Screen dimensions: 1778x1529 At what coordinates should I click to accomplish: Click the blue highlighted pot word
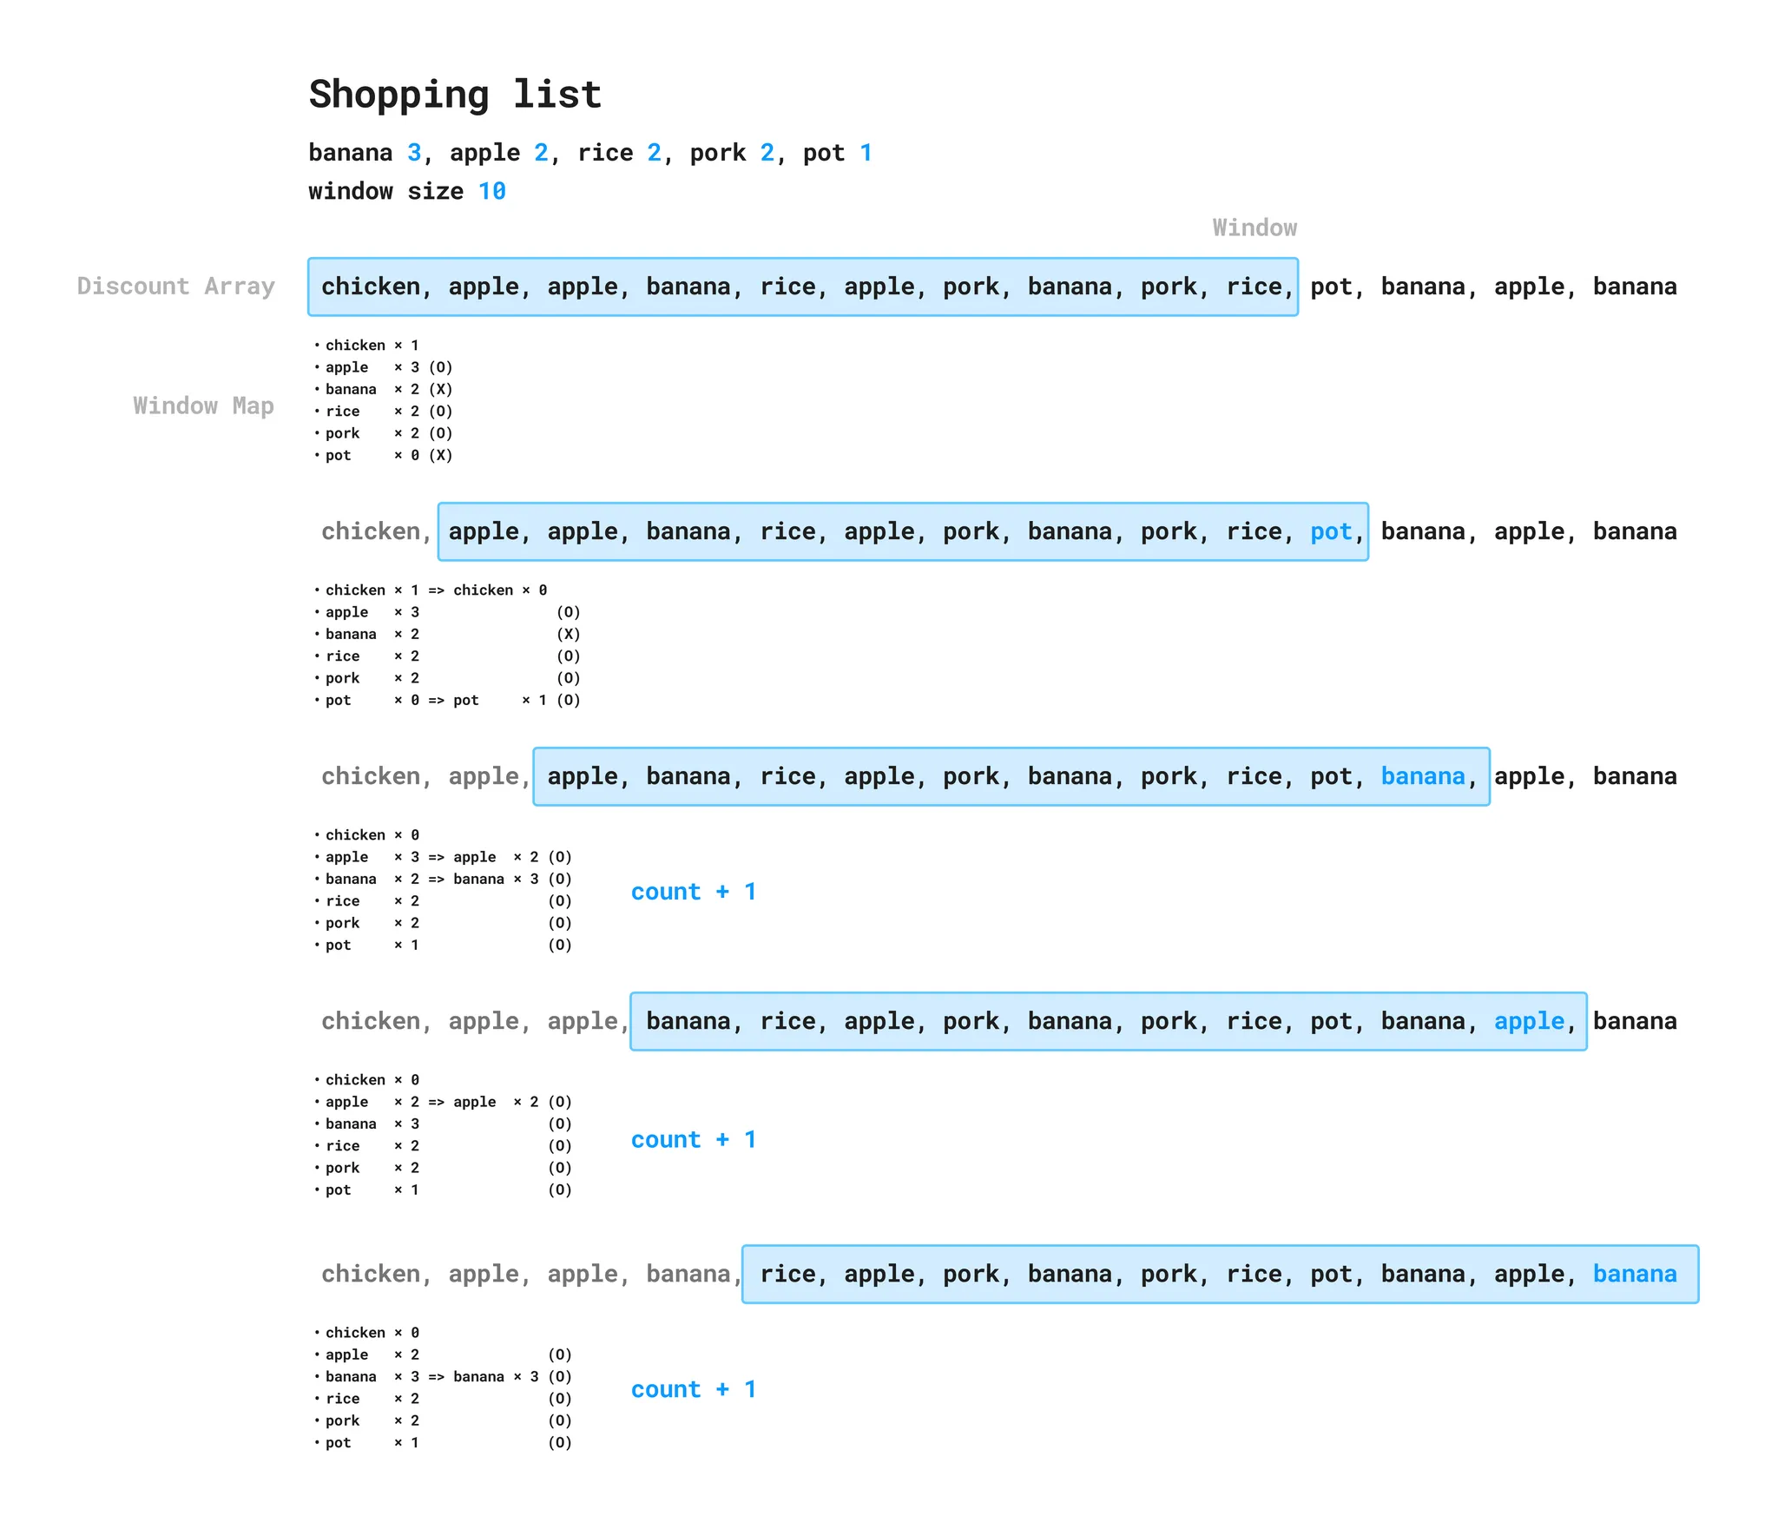(x=1331, y=531)
